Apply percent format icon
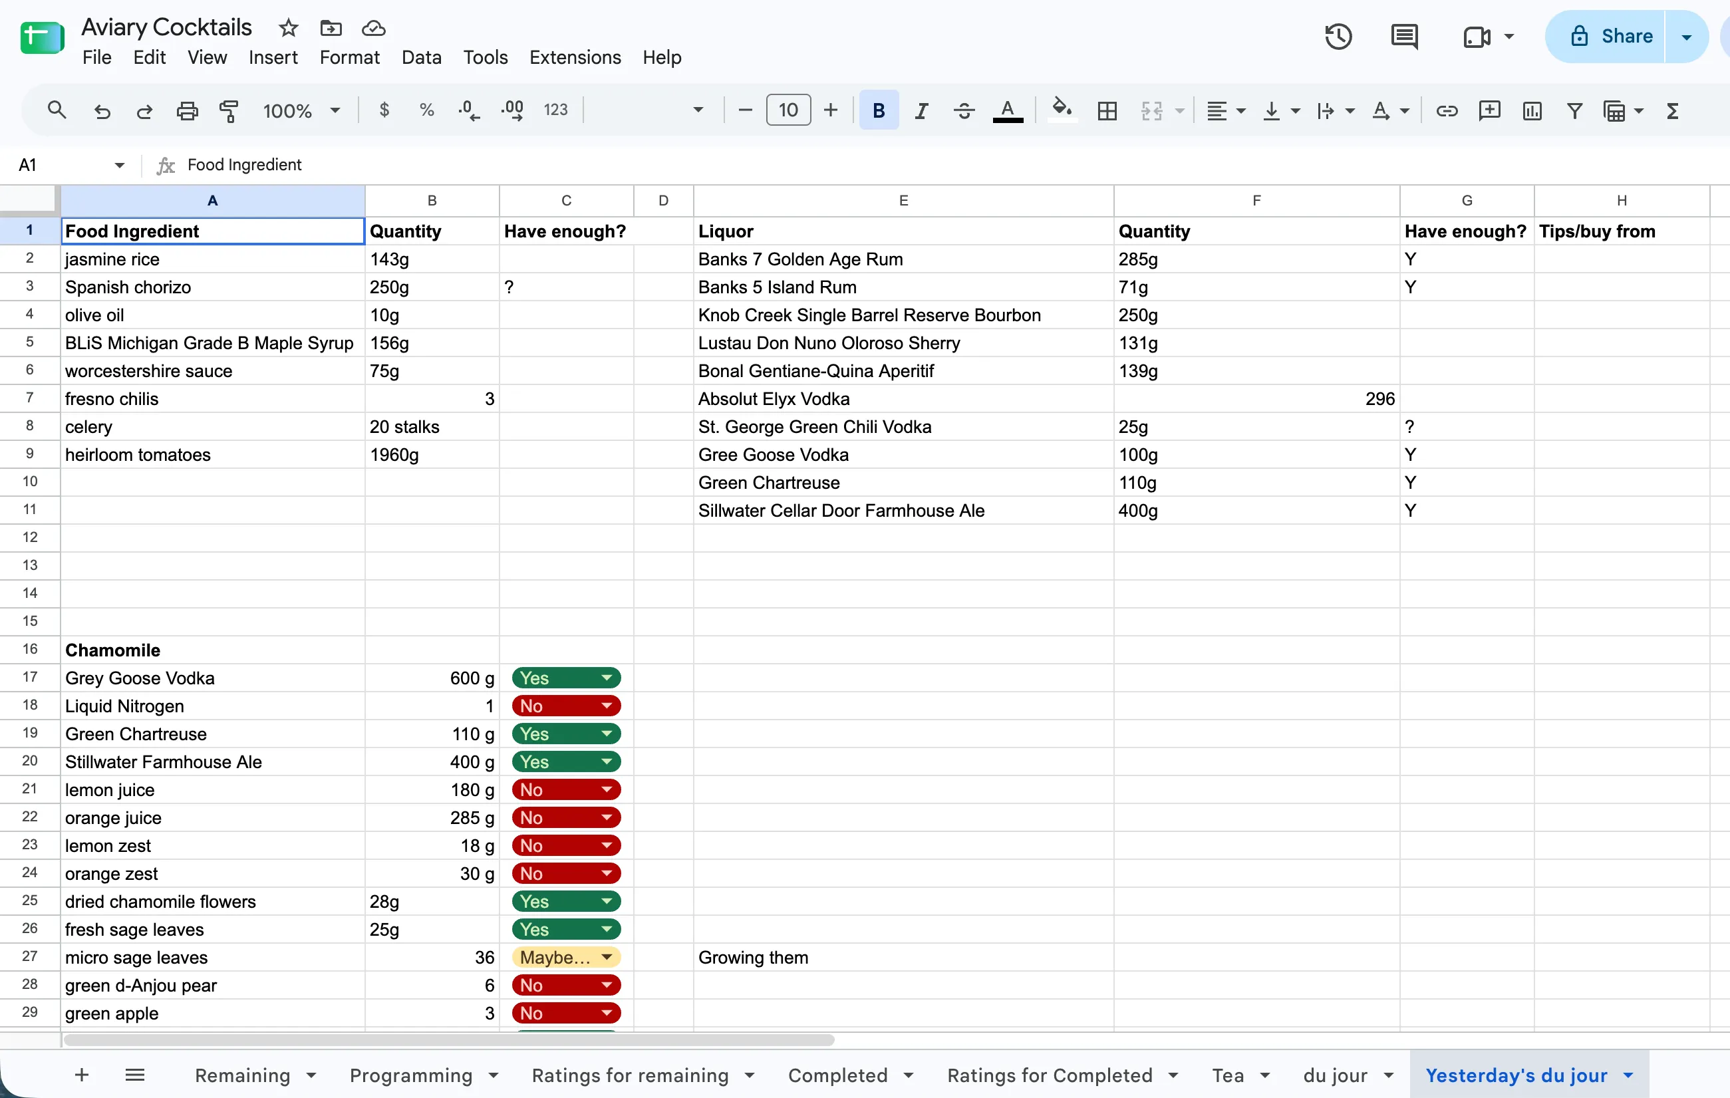The width and height of the screenshot is (1730, 1098). (x=427, y=110)
